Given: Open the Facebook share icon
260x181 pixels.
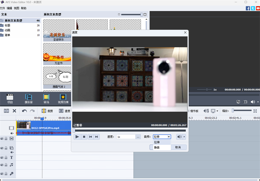Looking at the screenshot, I should point(248,8).
